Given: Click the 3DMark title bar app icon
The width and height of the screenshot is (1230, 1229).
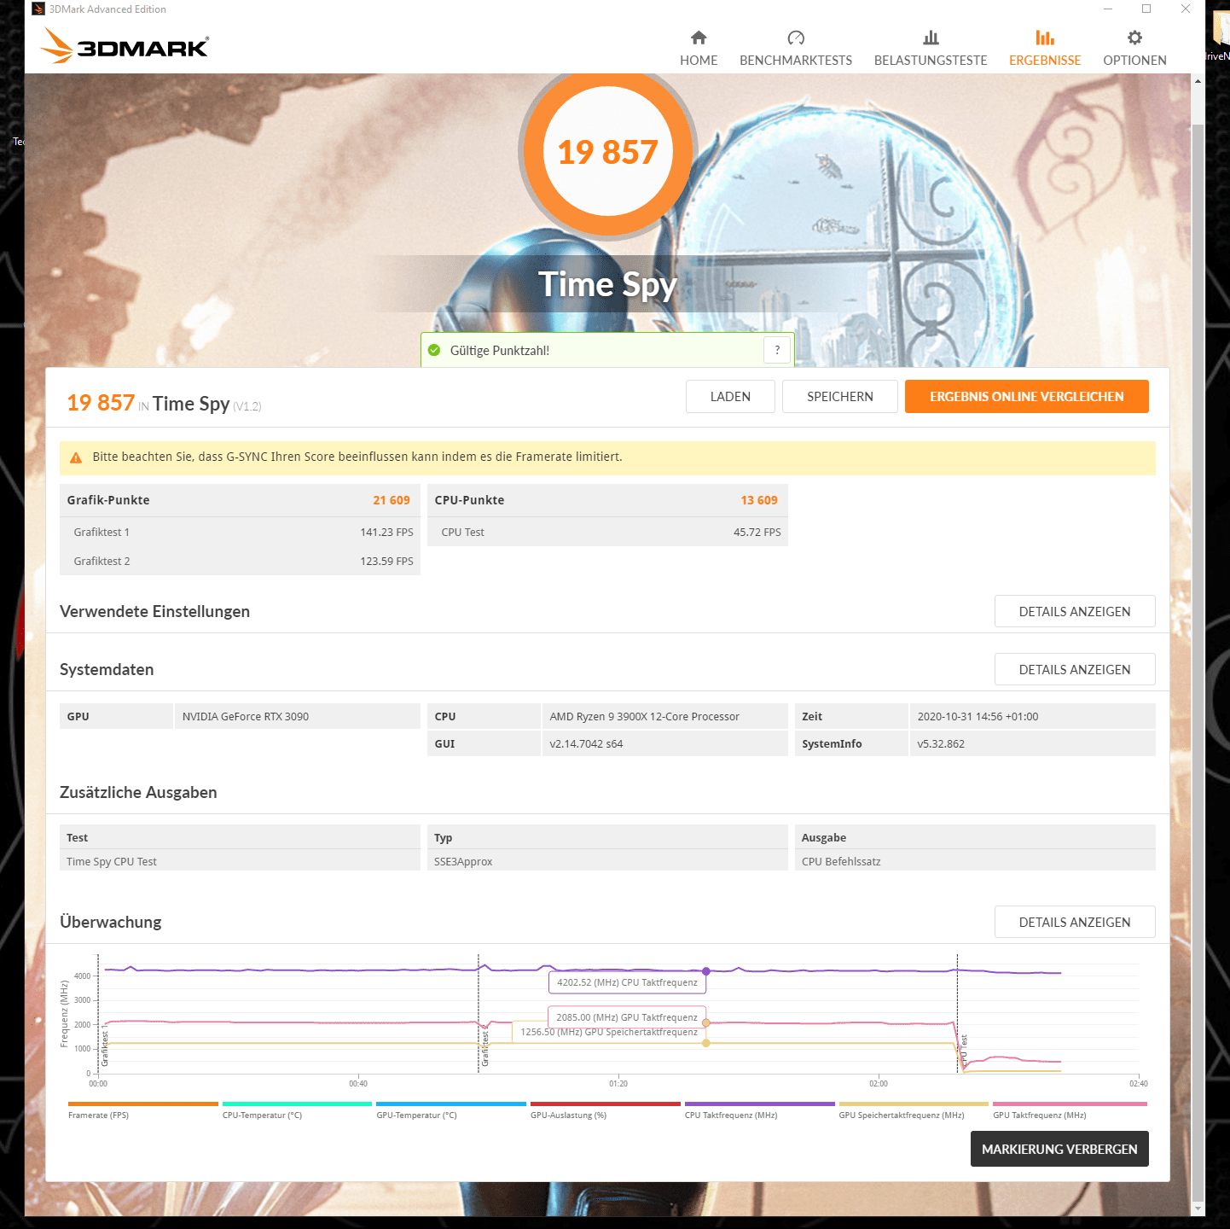Looking at the screenshot, I should [x=38, y=9].
